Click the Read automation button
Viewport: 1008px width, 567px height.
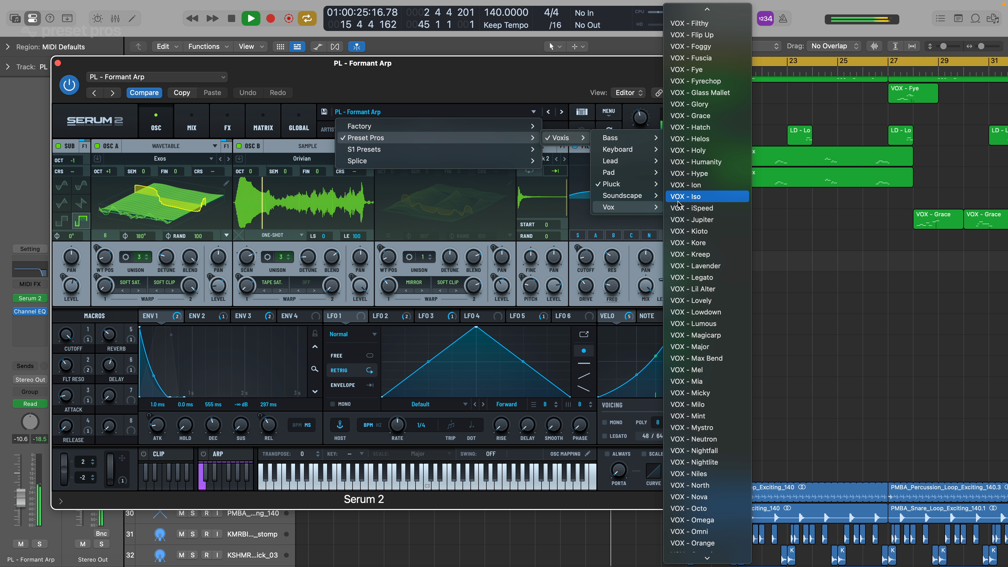(30, 404)
